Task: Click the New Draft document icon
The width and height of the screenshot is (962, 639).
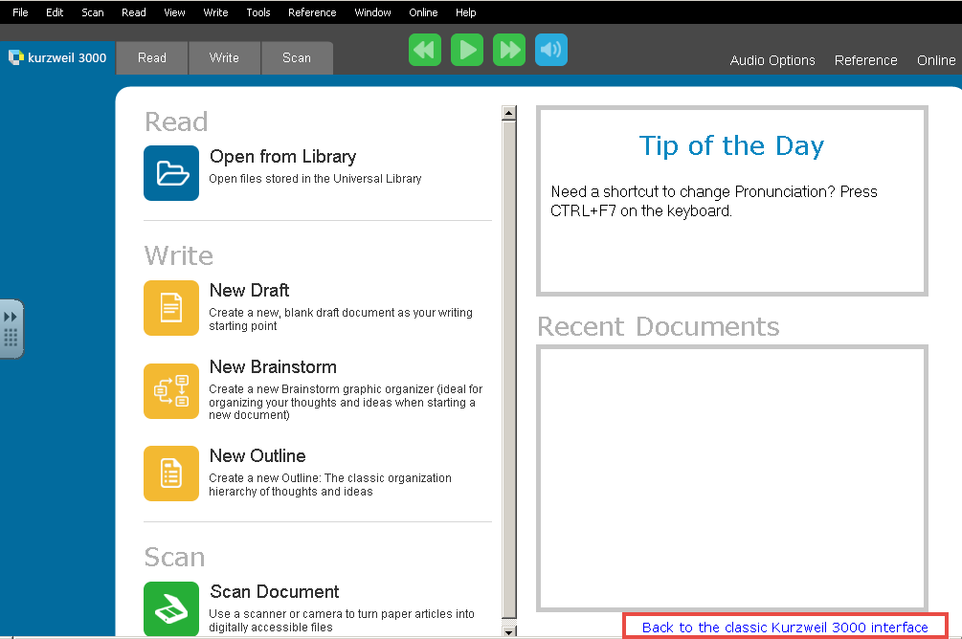Action: [171, 308]
